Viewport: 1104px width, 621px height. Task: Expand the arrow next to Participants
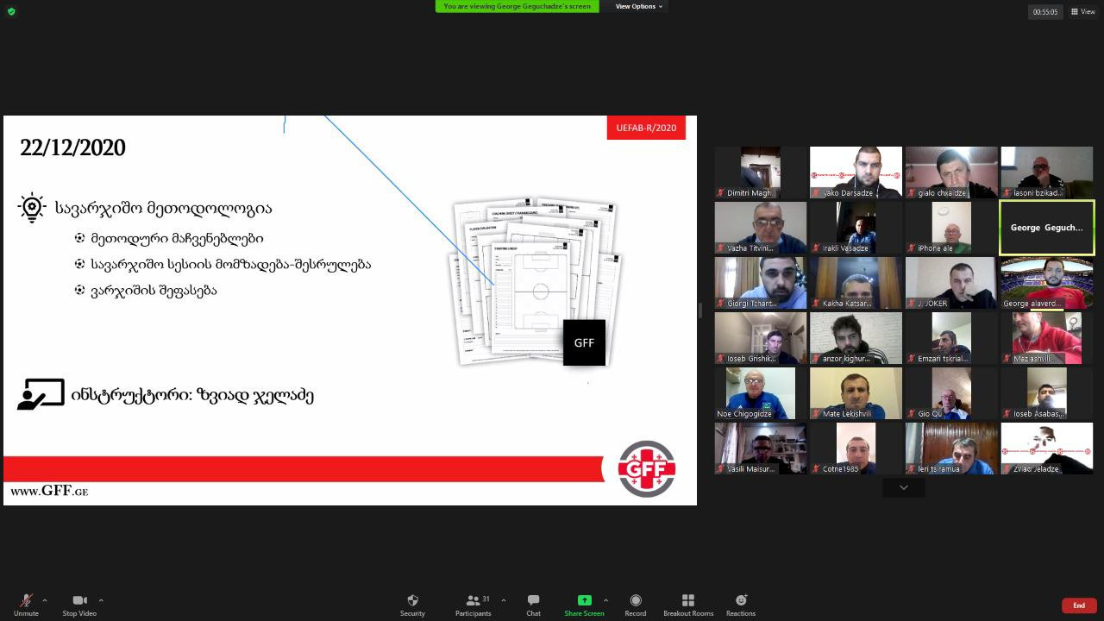coord(503,600)
